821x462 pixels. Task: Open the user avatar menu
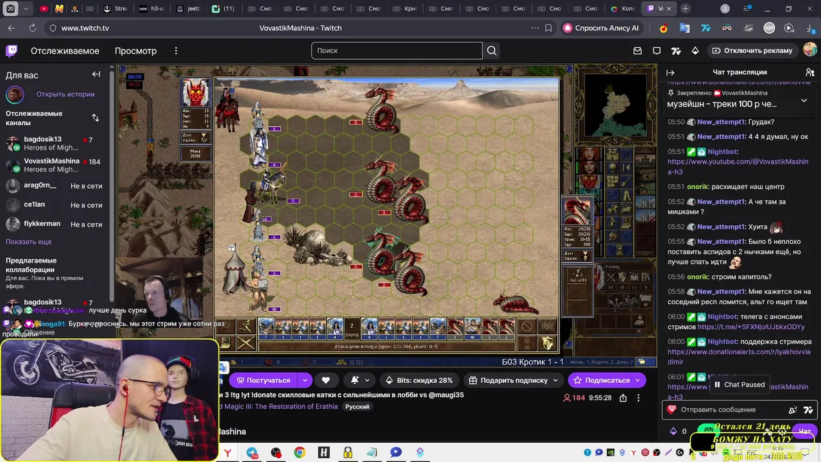(810, 50)
